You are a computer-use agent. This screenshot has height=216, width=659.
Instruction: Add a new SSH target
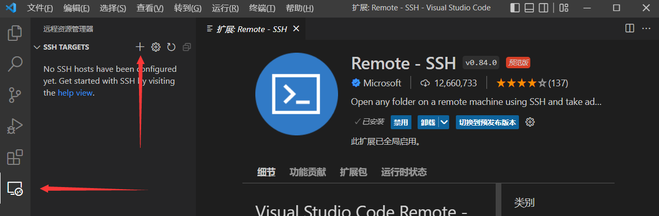(140, 47)
